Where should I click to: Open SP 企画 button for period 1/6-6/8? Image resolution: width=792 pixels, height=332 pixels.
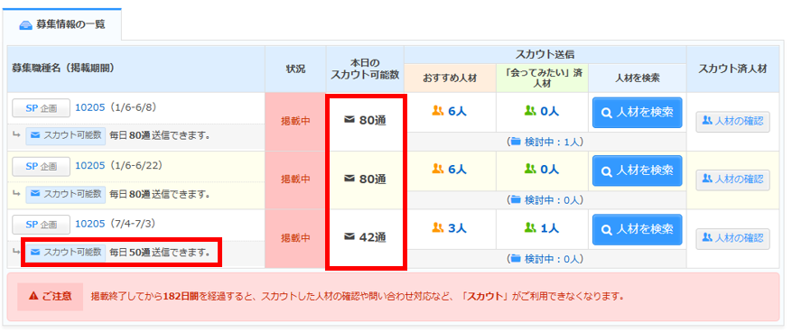pyautogui.click(x=41, y=108)
